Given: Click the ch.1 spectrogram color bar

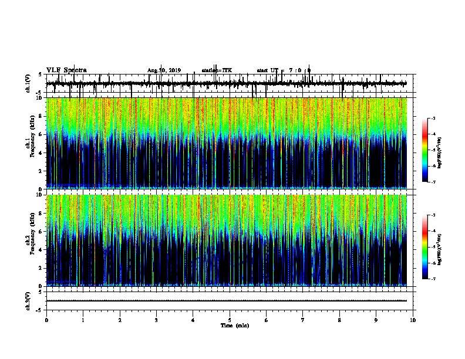Looking at the screenshot, I should (425, 150).
